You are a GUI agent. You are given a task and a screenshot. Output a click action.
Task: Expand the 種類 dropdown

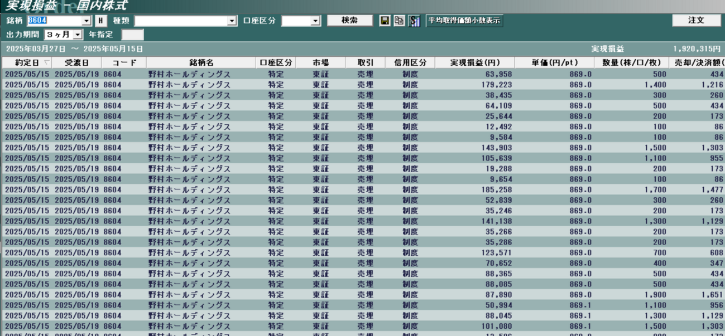pos(232,21)
